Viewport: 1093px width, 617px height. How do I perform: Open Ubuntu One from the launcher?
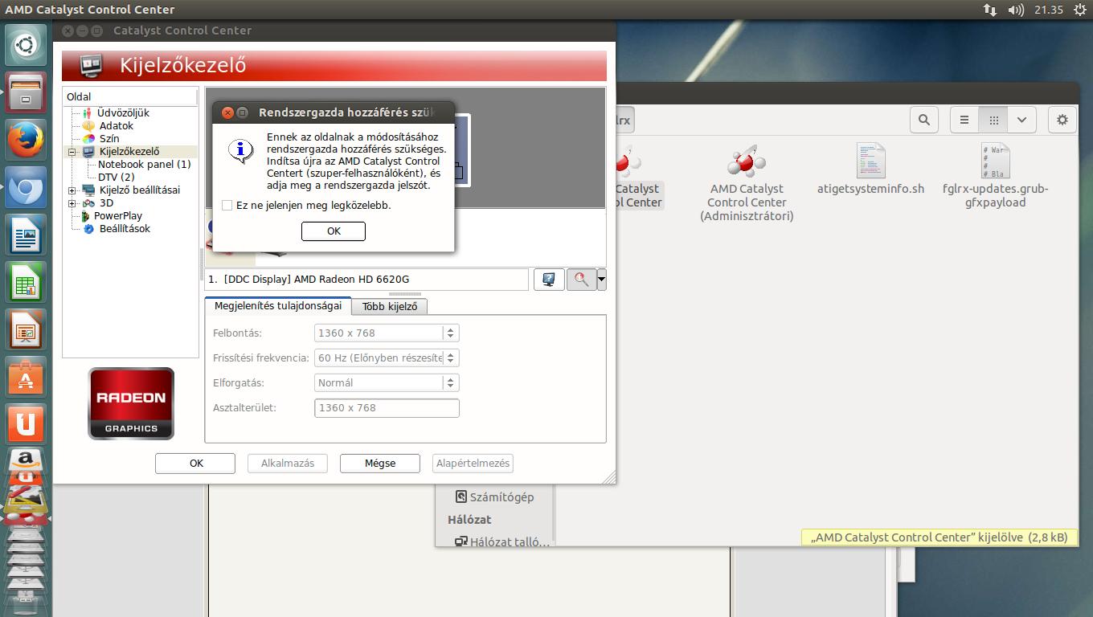tap(26, 425)
